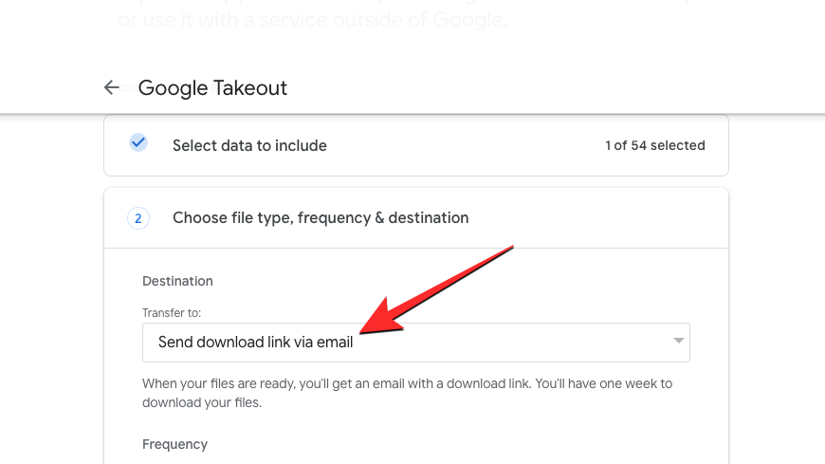Image resolution: width=825 pixels, height=464 pixels.
Task: Click the 'download your files.' line
Action: tap(202, 402)
